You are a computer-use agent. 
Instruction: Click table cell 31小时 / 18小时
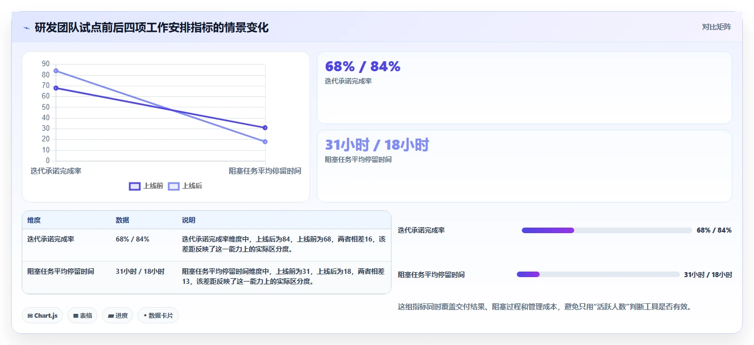click(x=140, y=272)
